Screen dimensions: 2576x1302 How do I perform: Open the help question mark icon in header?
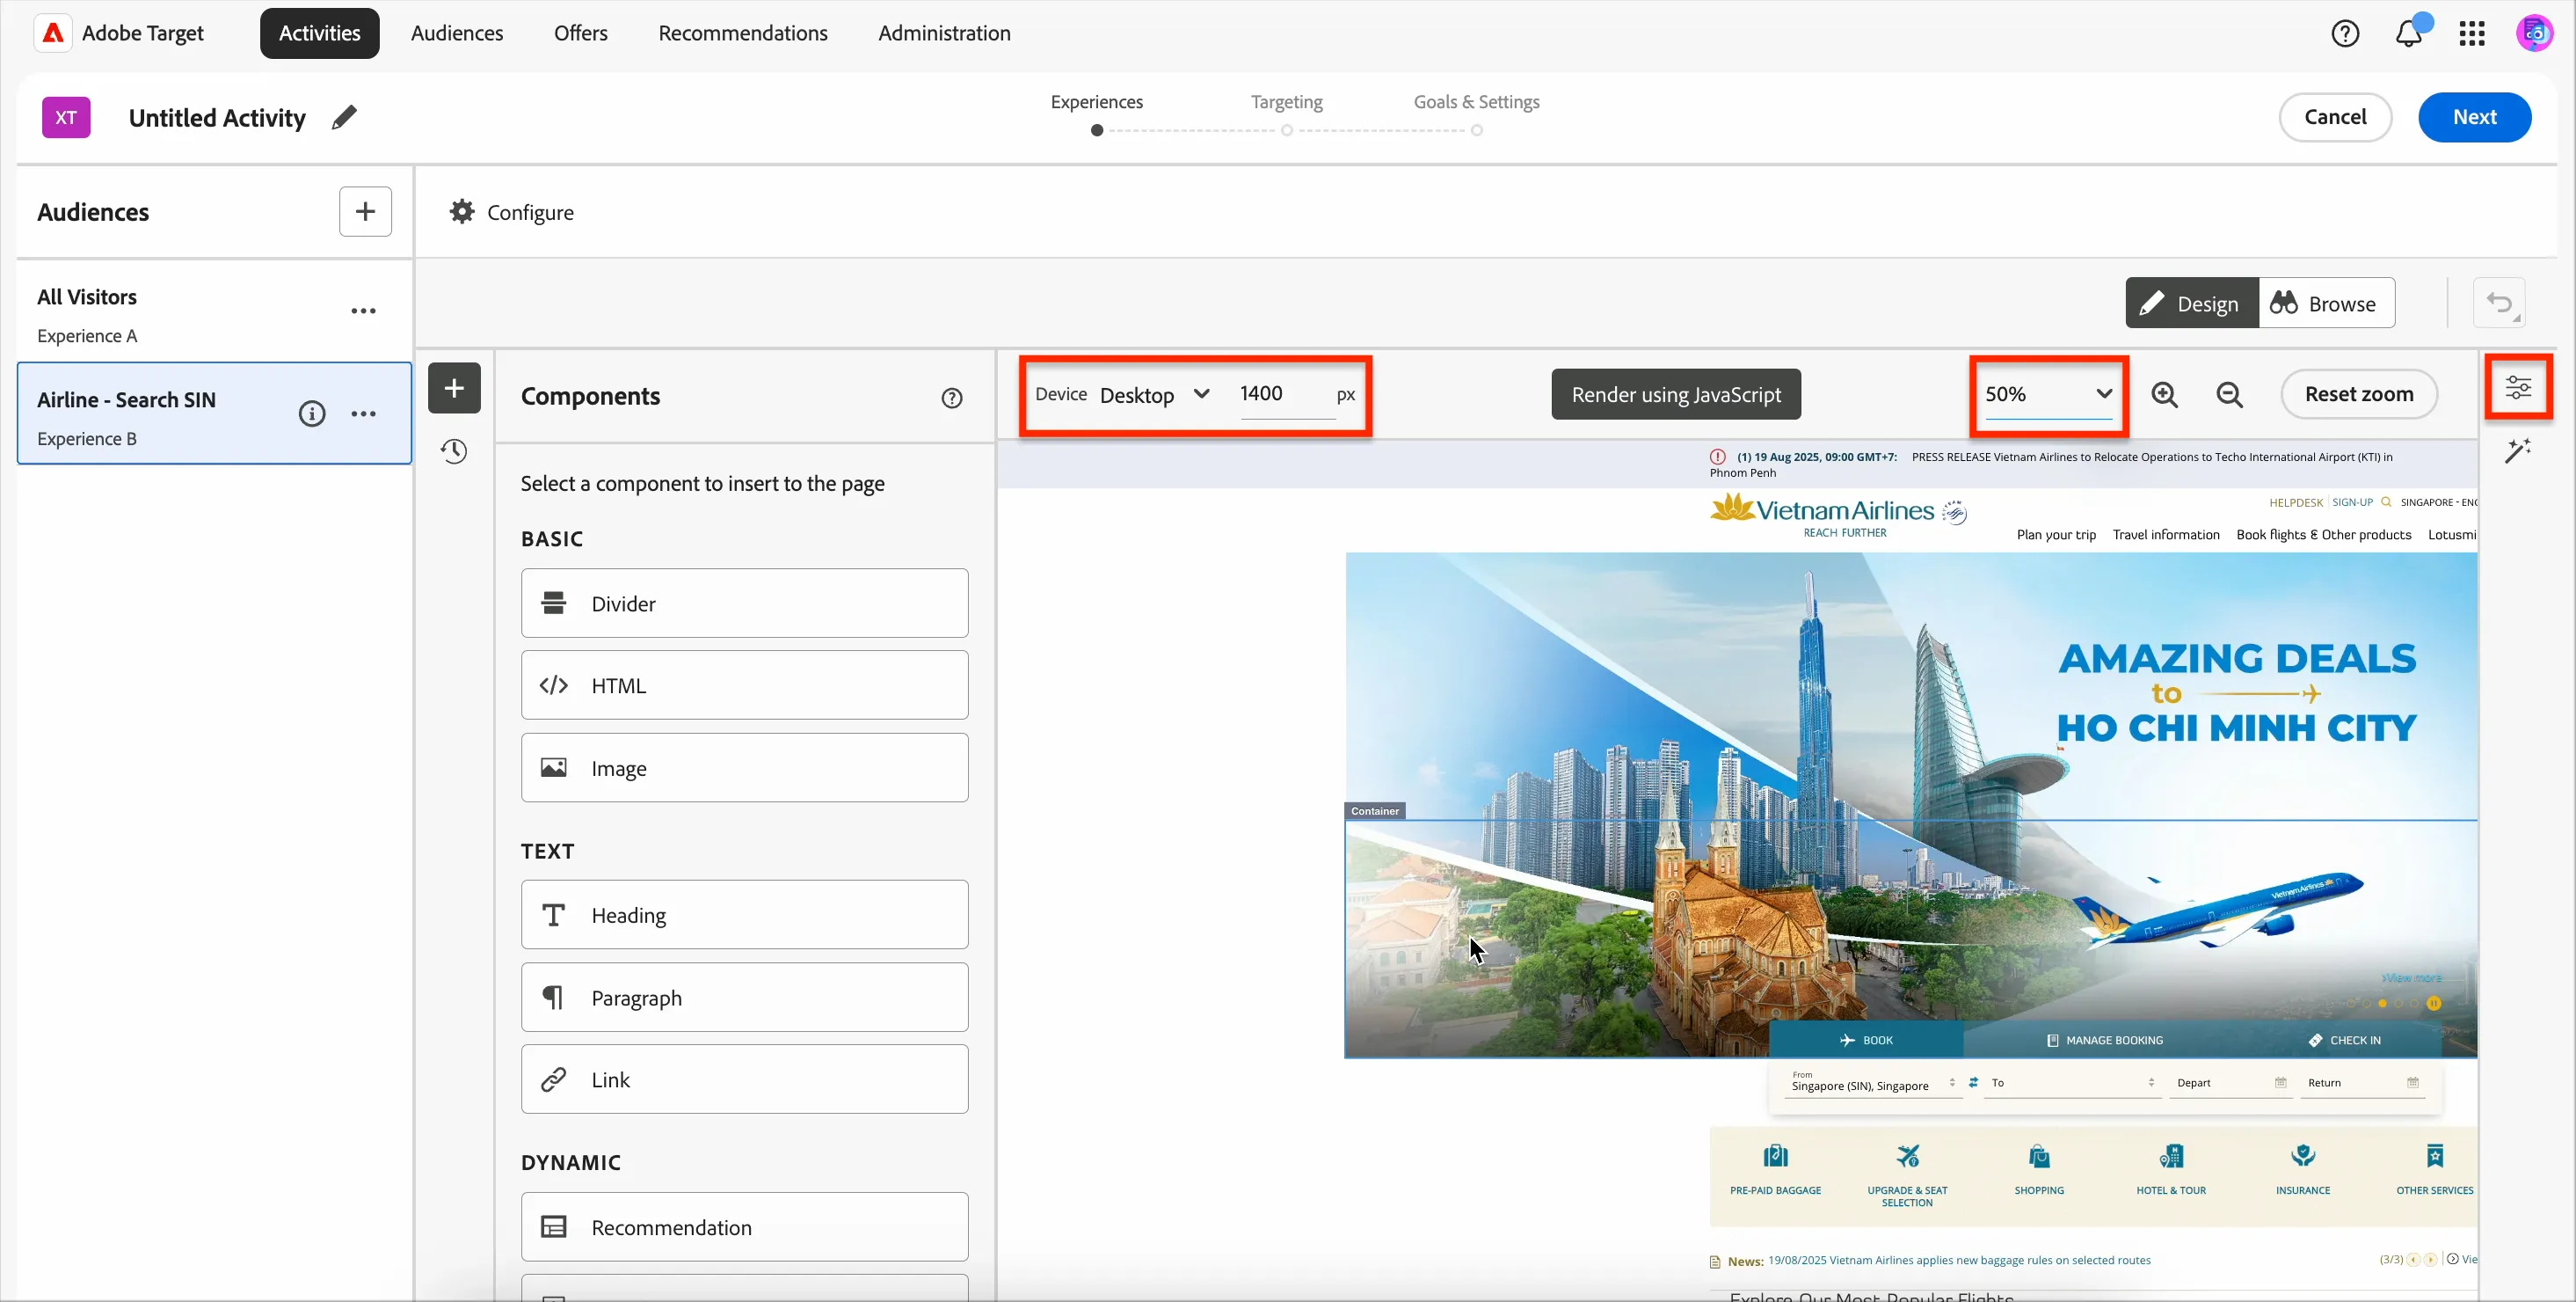[x=2345, y=33]
